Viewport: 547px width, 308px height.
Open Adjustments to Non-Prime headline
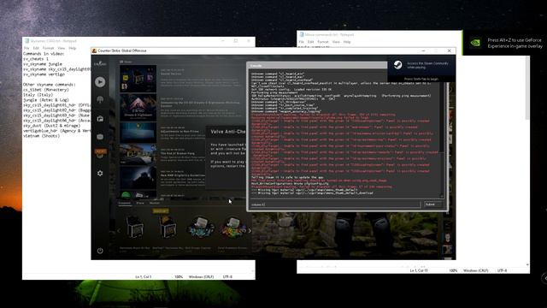point(179,132)
